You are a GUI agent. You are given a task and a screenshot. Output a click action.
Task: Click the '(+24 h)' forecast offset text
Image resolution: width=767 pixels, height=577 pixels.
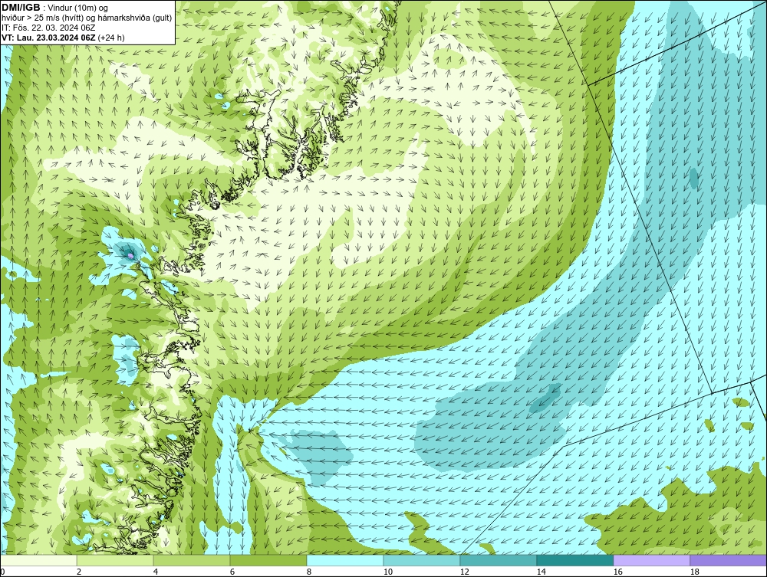click(111, 38)
